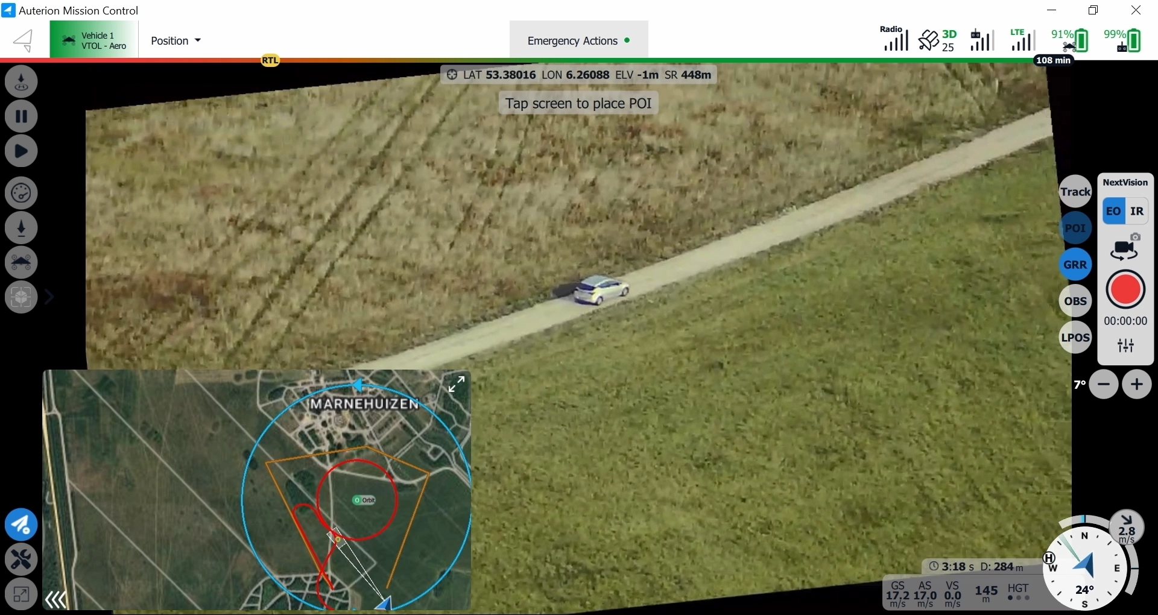Switch camera to IR mode
This screenshot has height=615, width=1158.
(x=1137, y=211)
